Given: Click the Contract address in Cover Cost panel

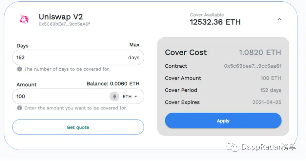Looking at the screenshot, I should [253, 66].
